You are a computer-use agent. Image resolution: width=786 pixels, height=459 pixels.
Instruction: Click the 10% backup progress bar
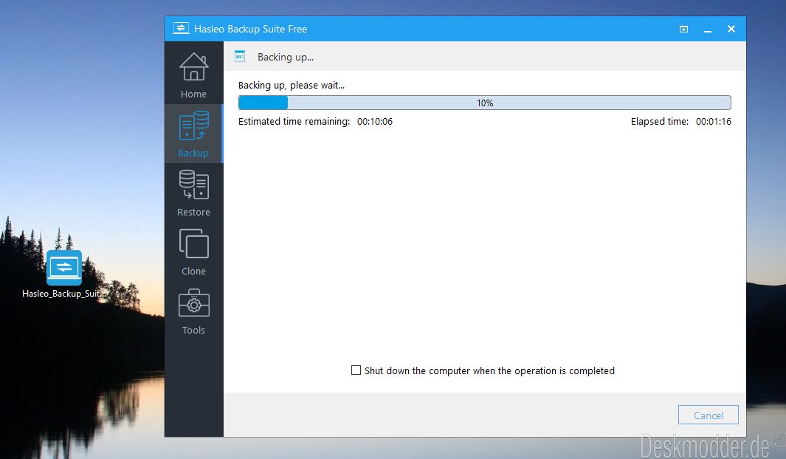485,103
